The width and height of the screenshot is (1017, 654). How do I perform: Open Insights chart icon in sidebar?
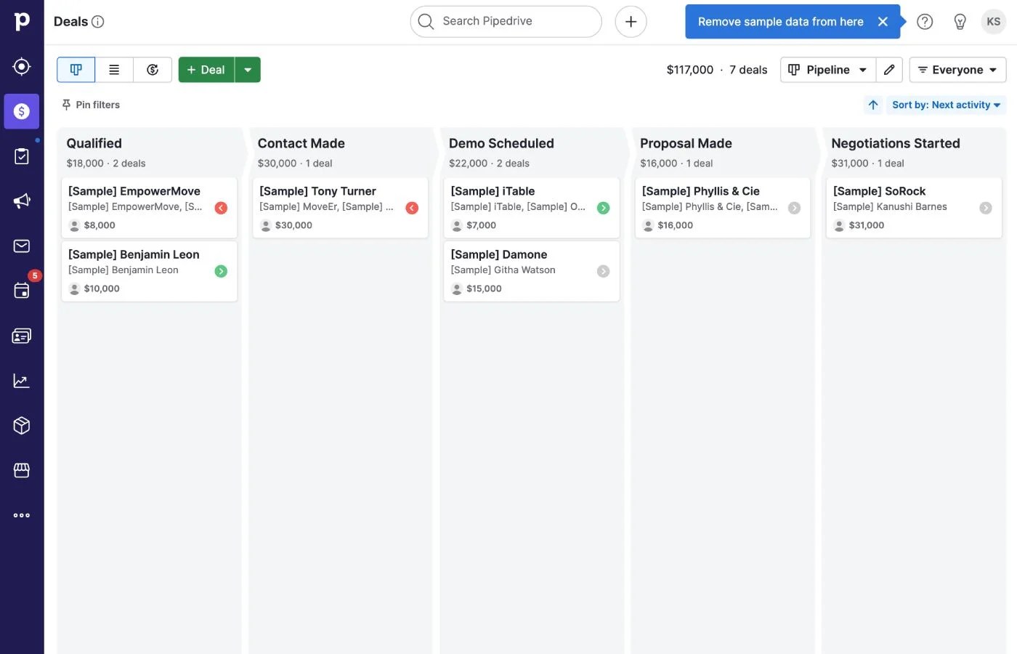pyautogui.click(x=22, y=381)
